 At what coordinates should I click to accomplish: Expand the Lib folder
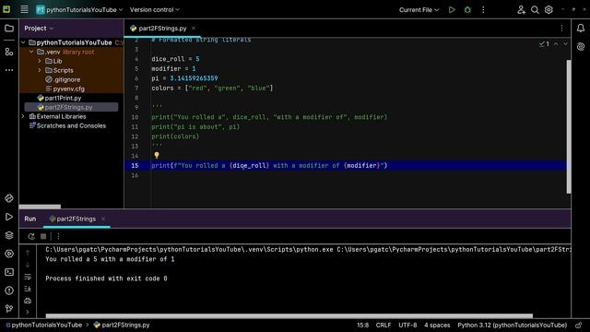[40, 61]
